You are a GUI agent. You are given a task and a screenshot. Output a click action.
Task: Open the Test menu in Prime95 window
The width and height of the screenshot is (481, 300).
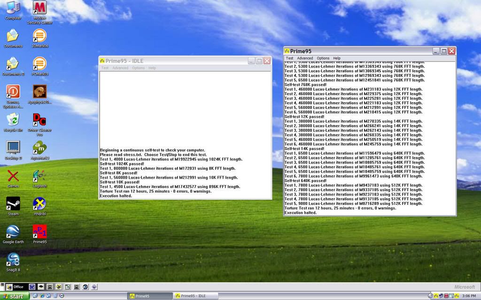coord(289,58)
